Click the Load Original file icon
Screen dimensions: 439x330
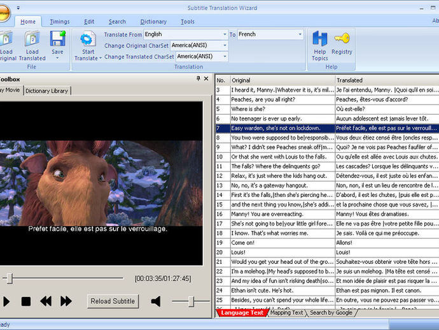(6, 38)
